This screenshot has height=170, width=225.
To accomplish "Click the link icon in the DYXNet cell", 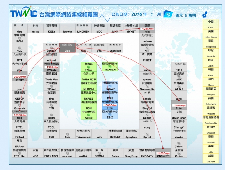I will 99,153.
